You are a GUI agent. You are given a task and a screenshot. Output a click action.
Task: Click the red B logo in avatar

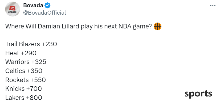[13, 8]
